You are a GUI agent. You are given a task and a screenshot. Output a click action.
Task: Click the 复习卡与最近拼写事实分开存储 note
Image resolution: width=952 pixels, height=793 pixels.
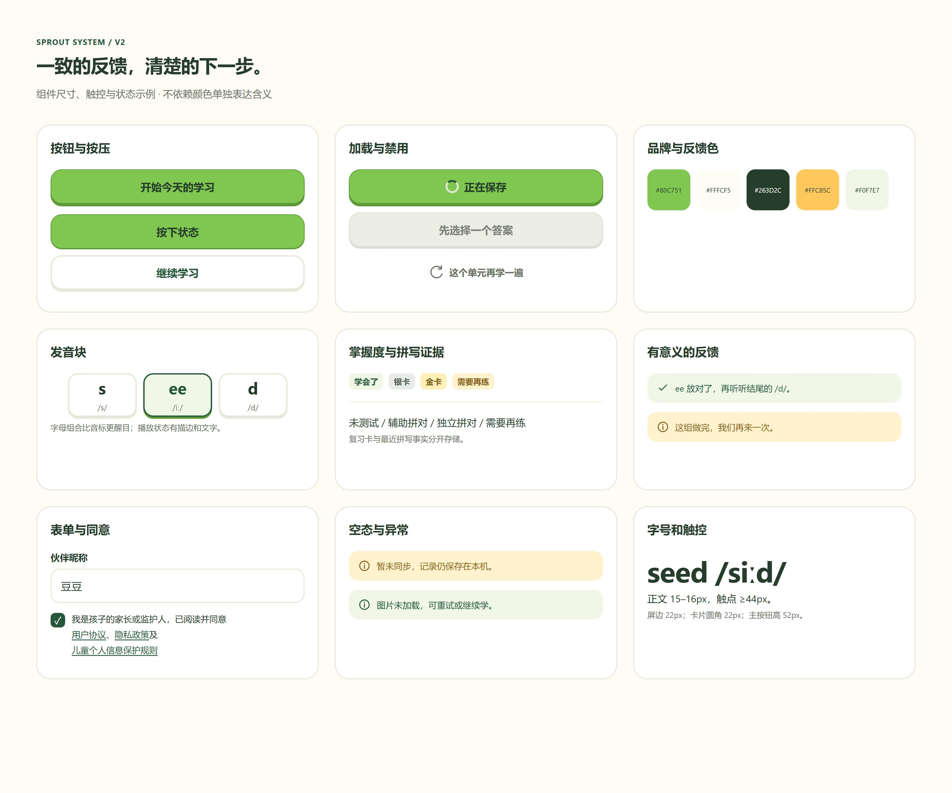pyautogui.click(x=407, y=439)
